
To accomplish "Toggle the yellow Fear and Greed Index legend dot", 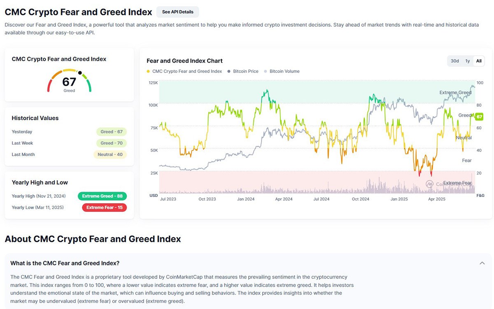I will (x=148, y=72).
